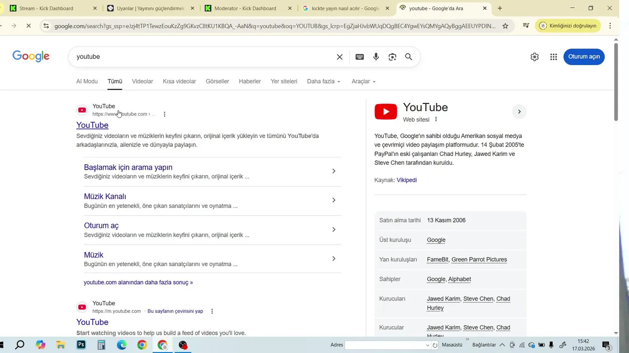The width and height of the screenshot is (629, 353).
Task: Open knowledge panel chevron next to YouTube
Action: pos(519,112)
